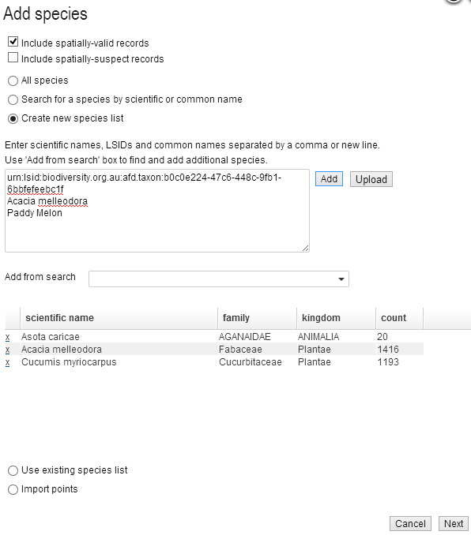Remove Asota caricae row via its x link
This screenshot has width=471, height=535.
pyautogui.click(x=8, y=337)
